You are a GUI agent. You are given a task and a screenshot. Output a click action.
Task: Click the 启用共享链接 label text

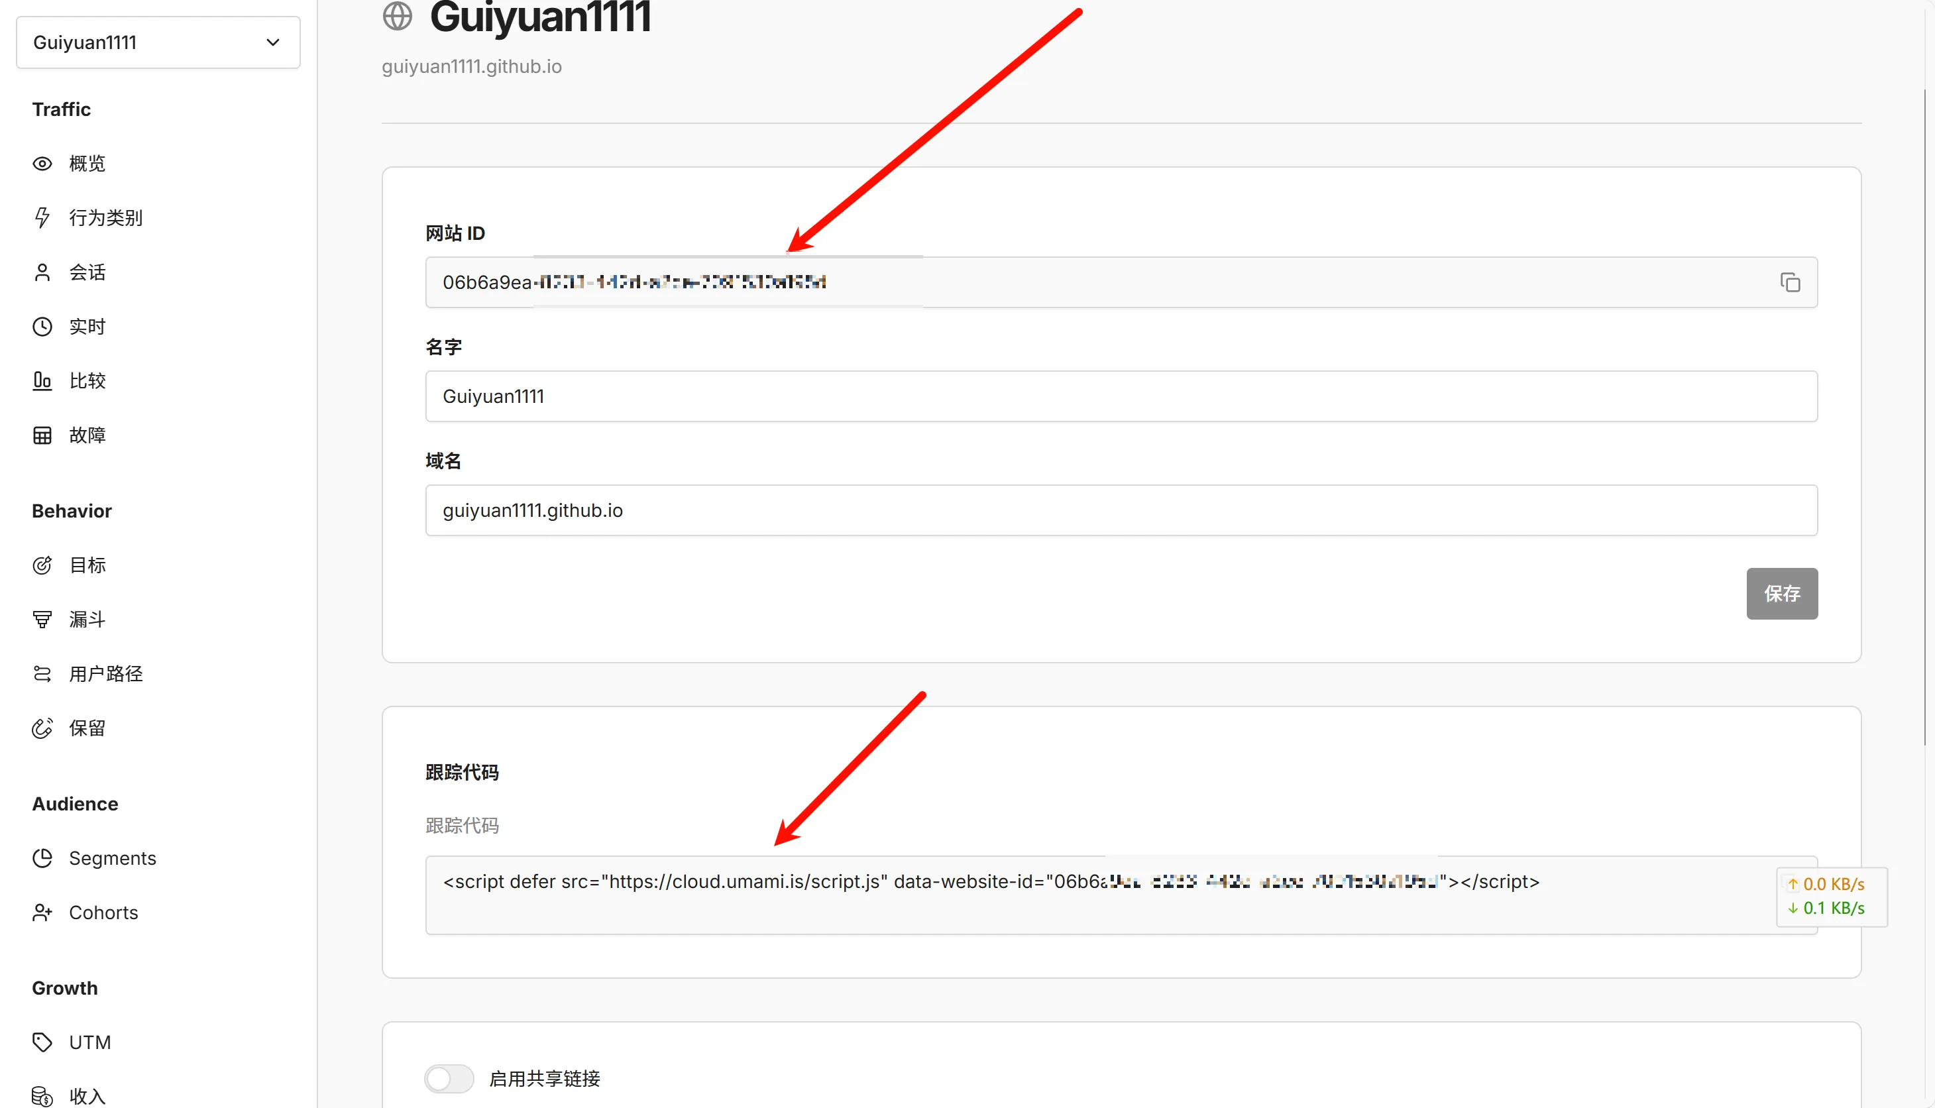tap(545, 1078)
